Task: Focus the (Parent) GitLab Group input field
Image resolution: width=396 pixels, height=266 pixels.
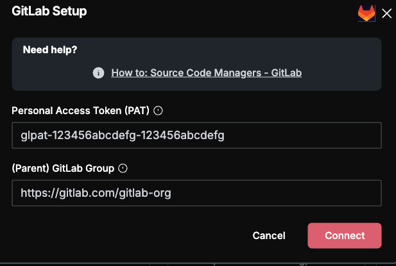Action: pos(196,193)
